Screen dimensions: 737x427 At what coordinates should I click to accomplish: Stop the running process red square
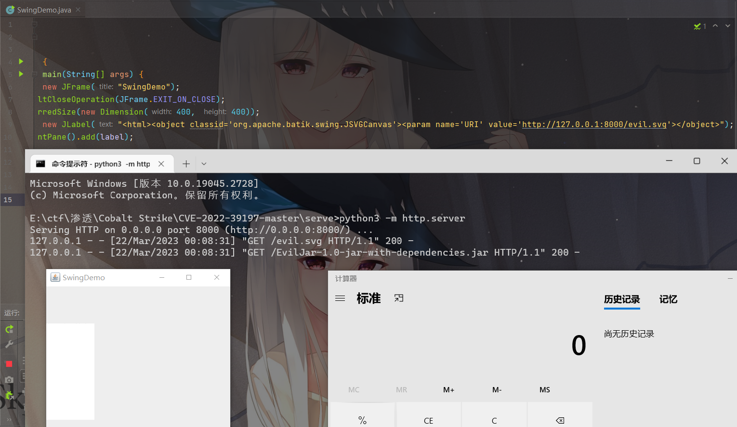point(9,363)
